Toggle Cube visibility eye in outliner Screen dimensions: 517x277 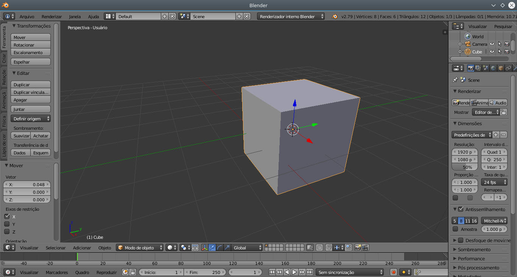pyautogui.click(x=492, y=51)
